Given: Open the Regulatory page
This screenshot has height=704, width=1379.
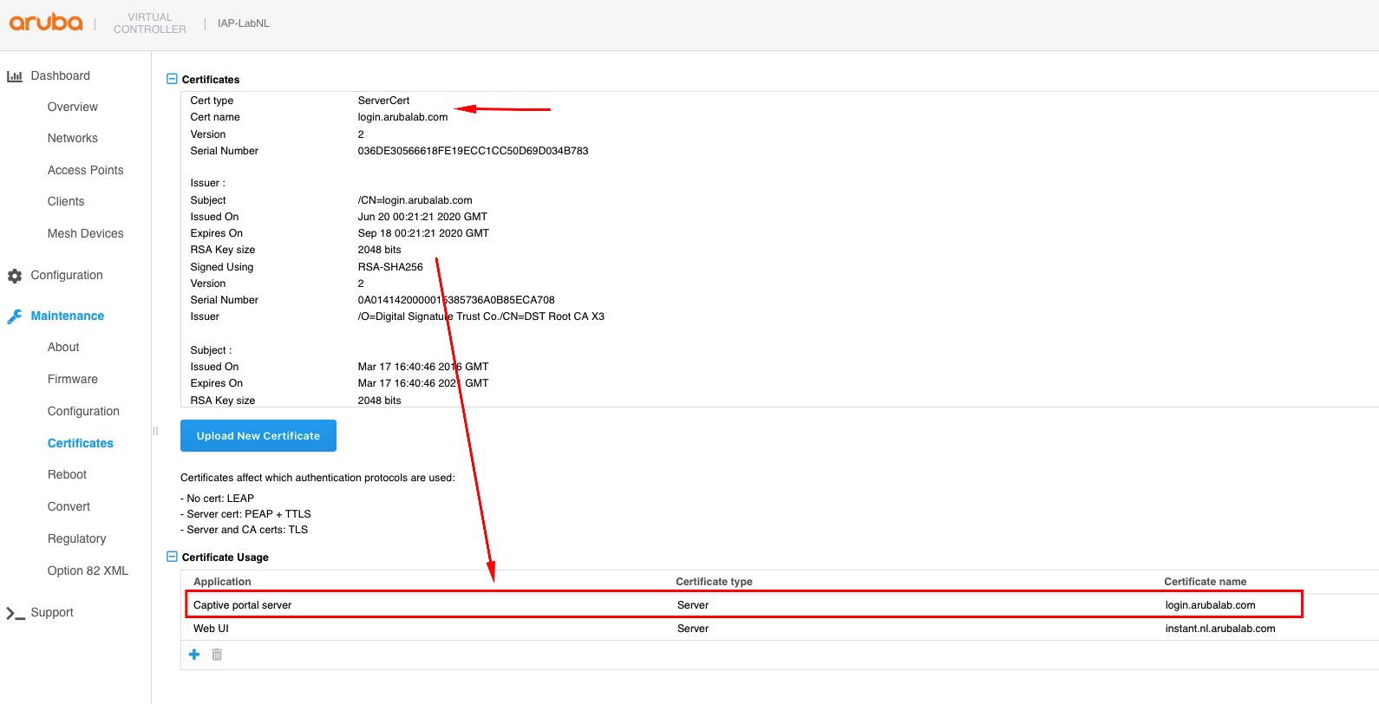Looking at the screenshot, I should pyautogui.click(x=77, y=538).
